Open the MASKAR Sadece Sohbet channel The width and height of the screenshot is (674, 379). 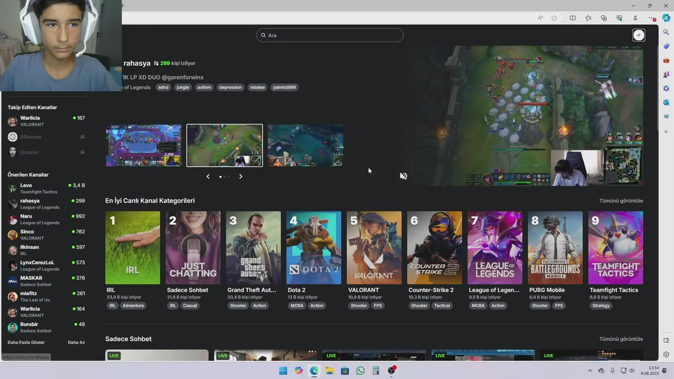coord(46,281)
